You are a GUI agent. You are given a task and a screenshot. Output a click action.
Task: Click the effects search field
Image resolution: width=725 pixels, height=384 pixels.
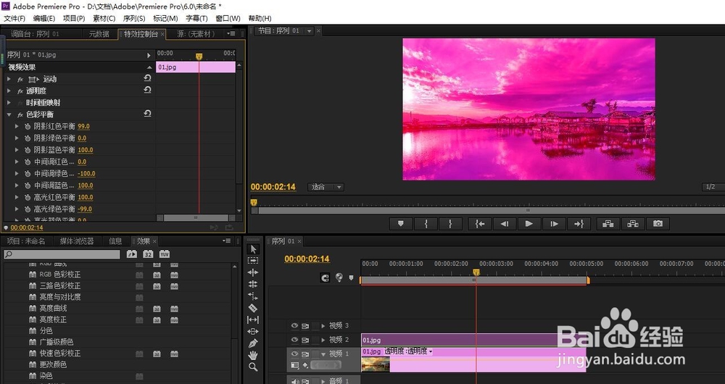(x=62, y=254)
